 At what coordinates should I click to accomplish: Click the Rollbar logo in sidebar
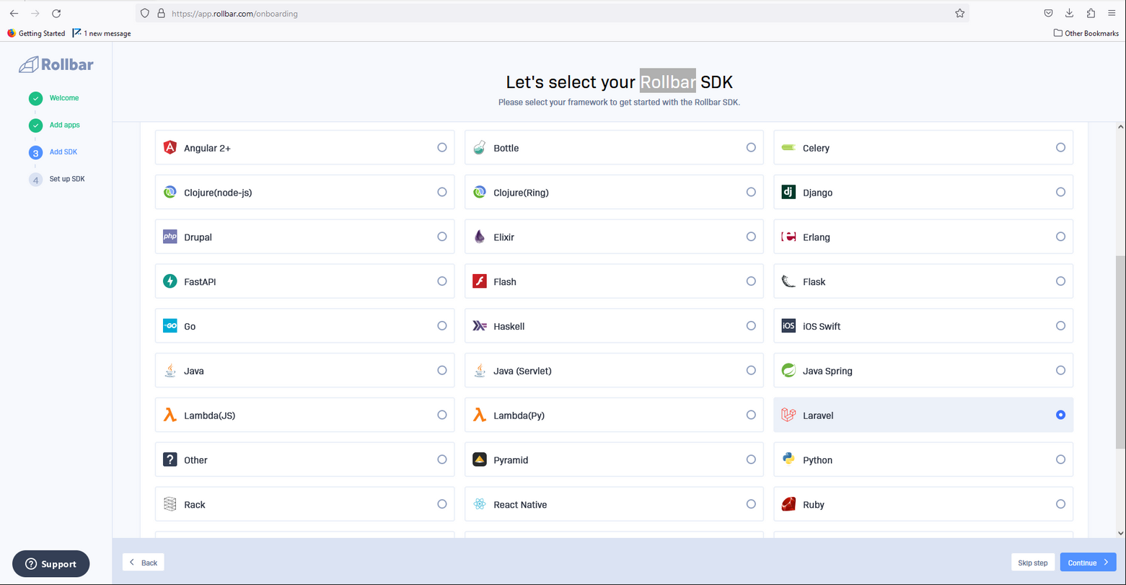click(x=56, y=64)
